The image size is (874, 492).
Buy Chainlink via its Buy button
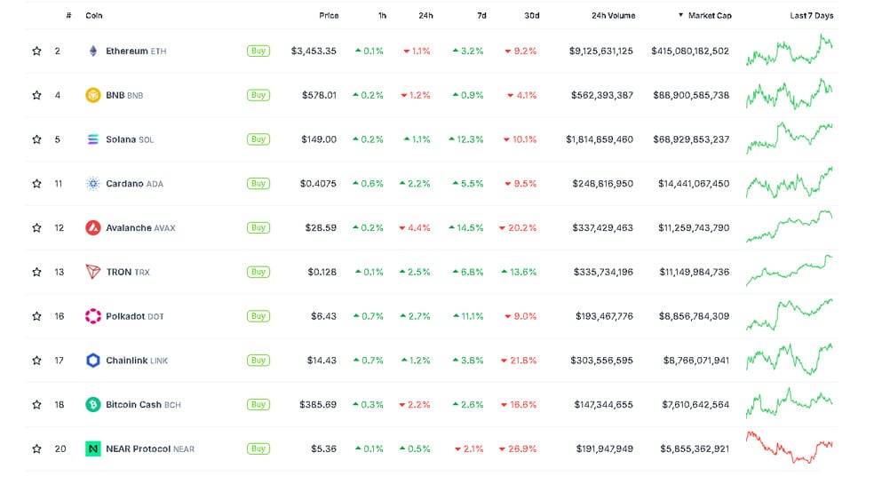click(258, 361)
